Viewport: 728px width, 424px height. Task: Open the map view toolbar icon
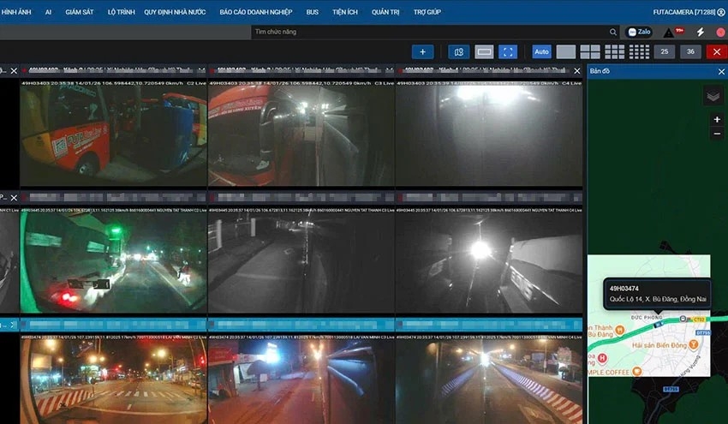pos(459,51)
